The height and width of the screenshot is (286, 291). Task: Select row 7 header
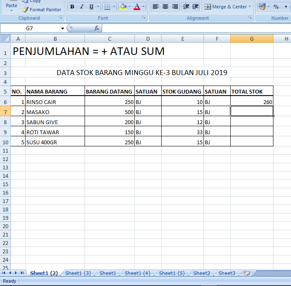(x=5, y=112)
